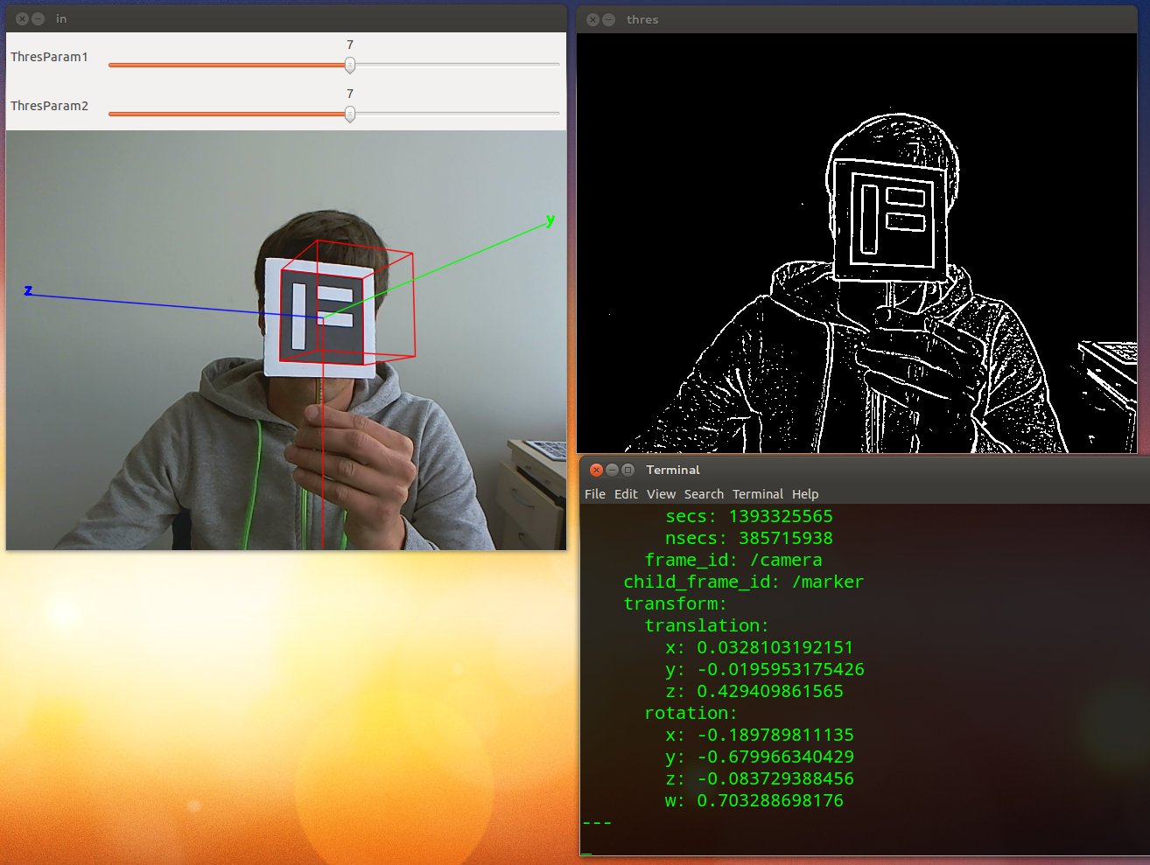
Task: Click the green 'y' axis label
Action: 550,220
